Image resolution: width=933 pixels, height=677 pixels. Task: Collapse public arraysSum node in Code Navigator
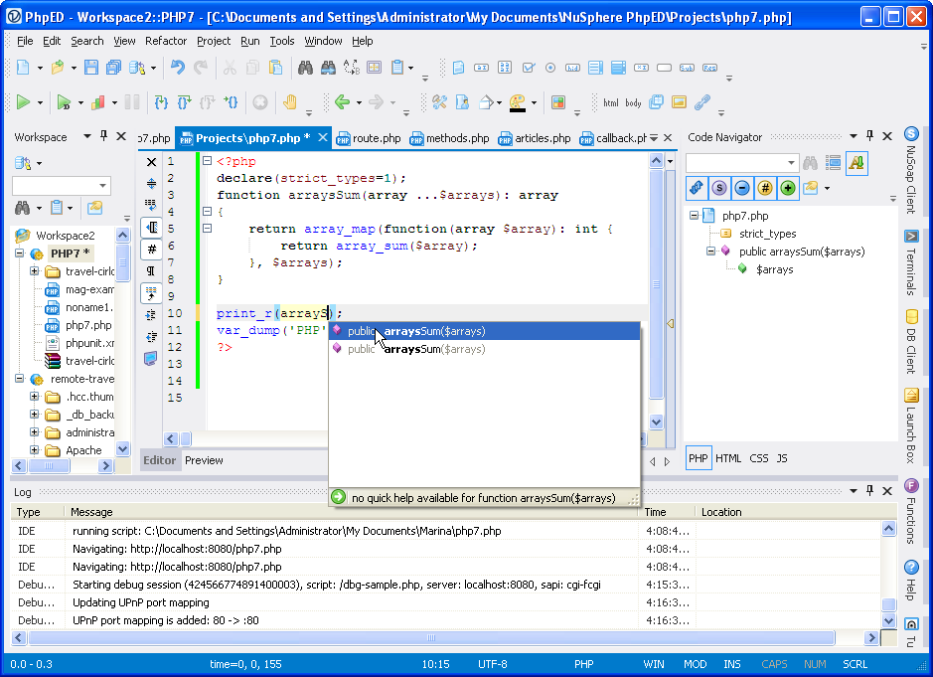point(710,251)
